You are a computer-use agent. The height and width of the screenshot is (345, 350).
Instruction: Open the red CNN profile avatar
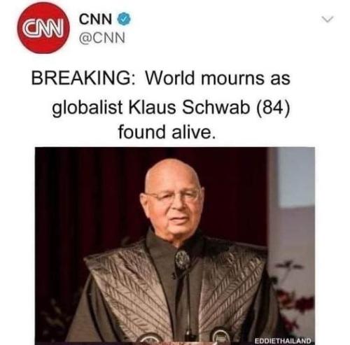(x=43, y=28)
